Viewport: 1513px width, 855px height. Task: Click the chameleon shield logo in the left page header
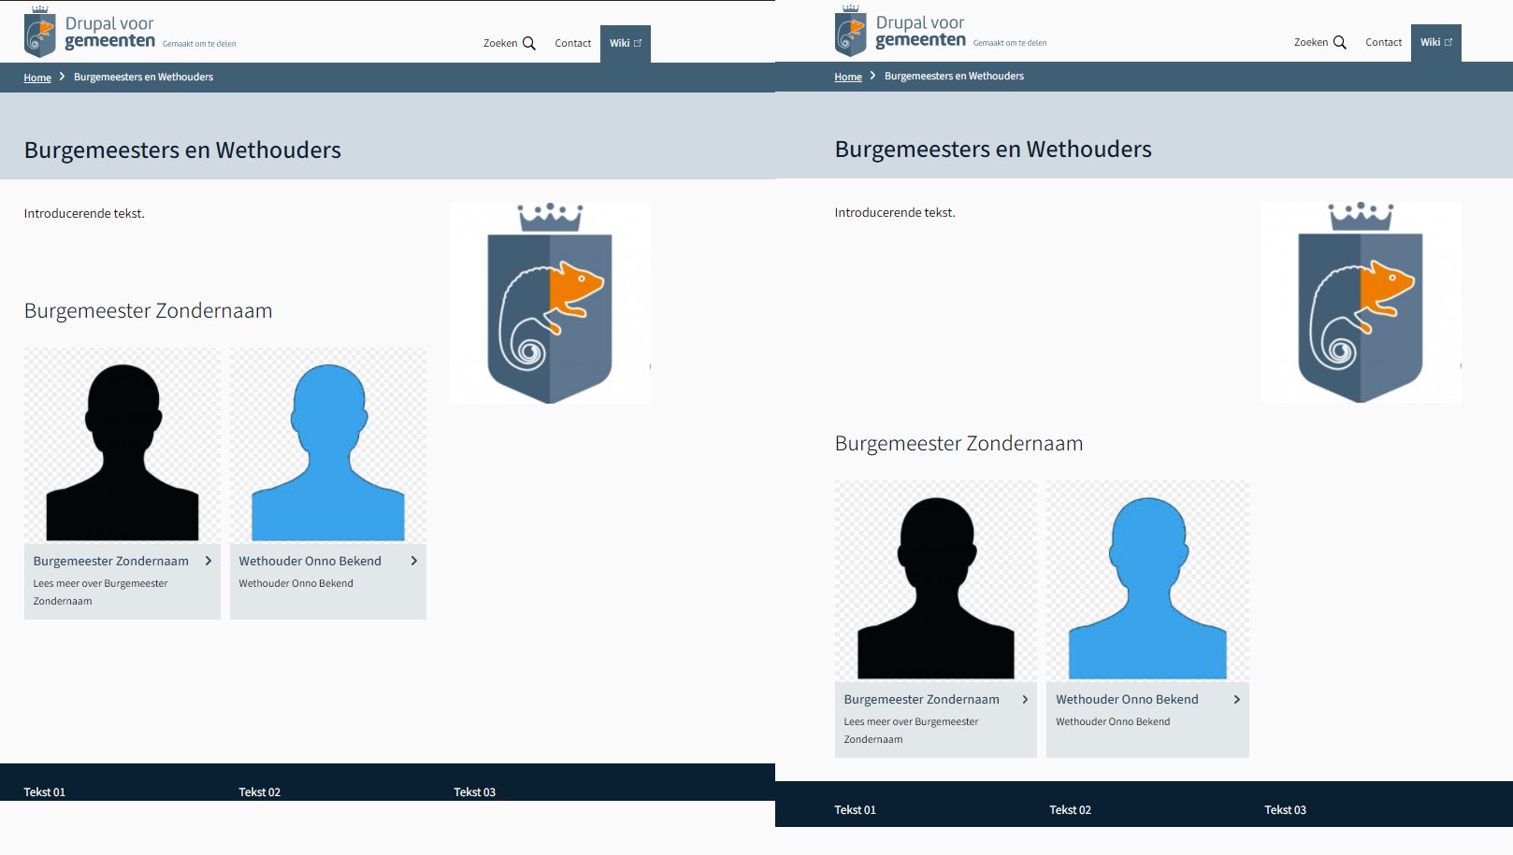coord(39,34)
